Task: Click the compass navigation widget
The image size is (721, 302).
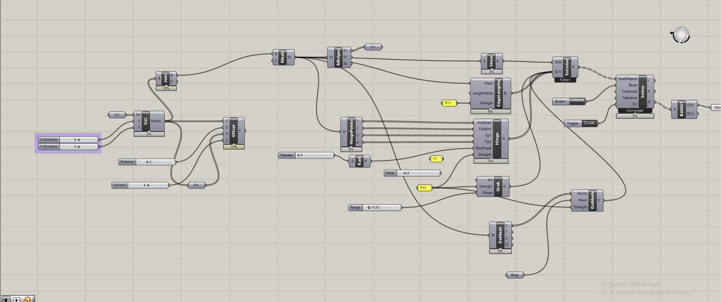Action: point(681,35)
